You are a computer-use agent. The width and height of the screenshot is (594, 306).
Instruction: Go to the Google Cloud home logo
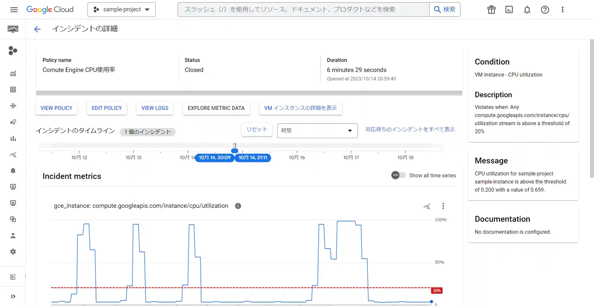click(50, 10)
